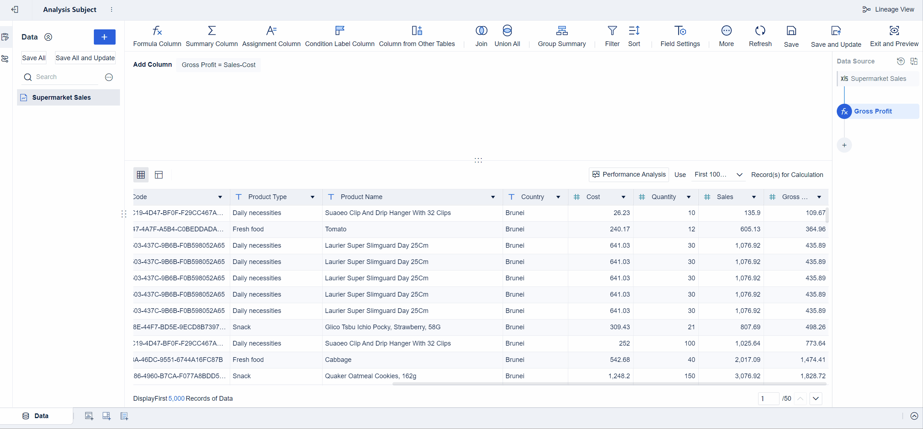Save the analysis table
The height and width of the screenshot is (429, 923).
pyautogui.click(x=791, y=36)
